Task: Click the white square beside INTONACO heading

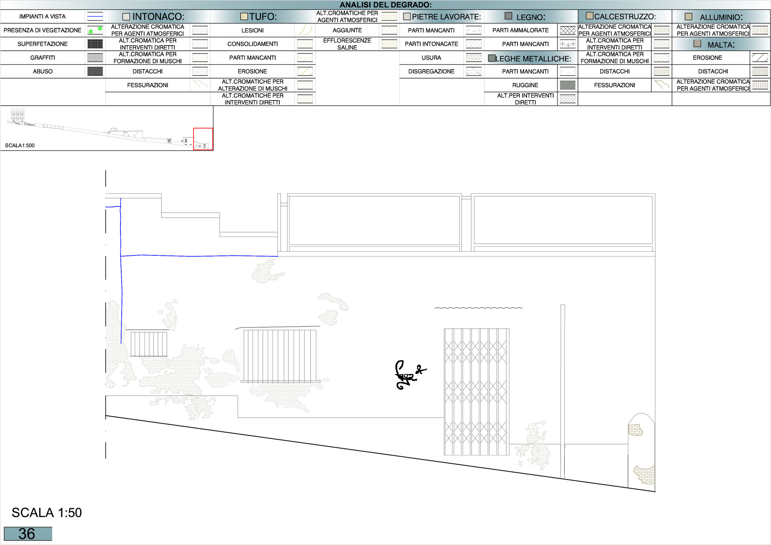Action: click(126, 17)
